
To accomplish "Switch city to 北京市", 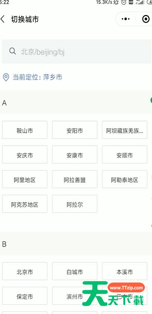I will click(25, 271).
